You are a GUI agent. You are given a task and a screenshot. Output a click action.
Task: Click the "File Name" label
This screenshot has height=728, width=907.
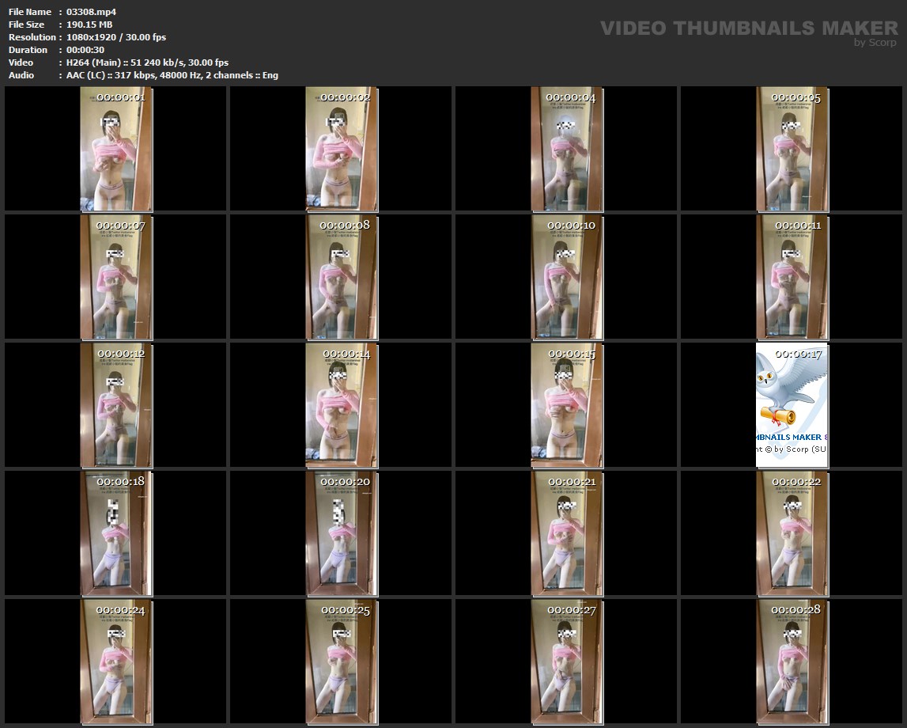(30, 12)
